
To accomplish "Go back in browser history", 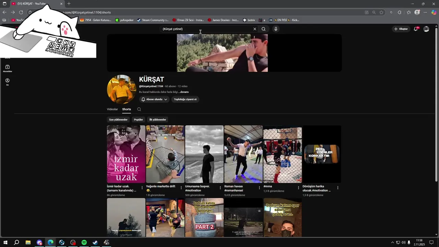I will (4, 12).
